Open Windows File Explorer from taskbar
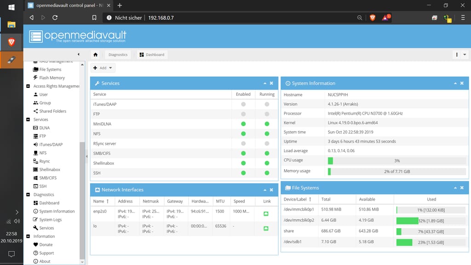 [x=11, y=24]
